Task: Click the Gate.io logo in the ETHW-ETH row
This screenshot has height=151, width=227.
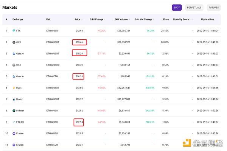Action: [14, 76]
